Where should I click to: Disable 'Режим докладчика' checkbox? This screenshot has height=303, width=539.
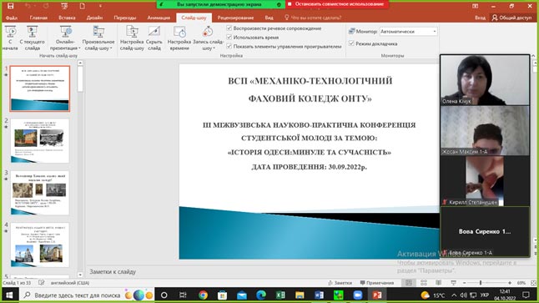click(351, 43)
